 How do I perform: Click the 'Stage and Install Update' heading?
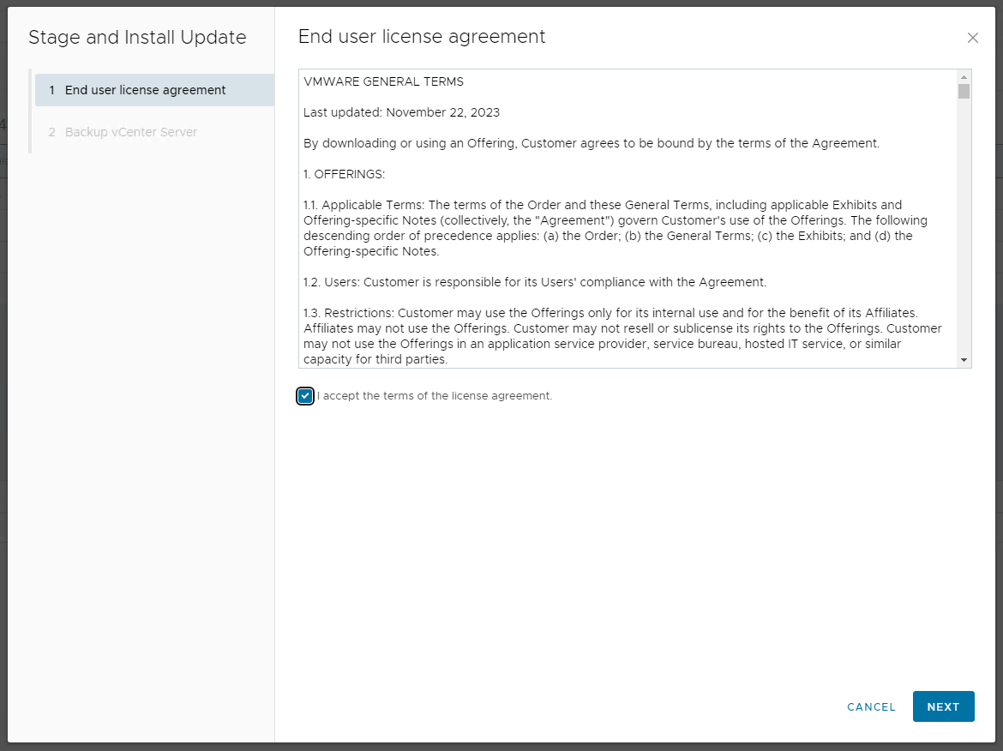click(x=137, y=37)
